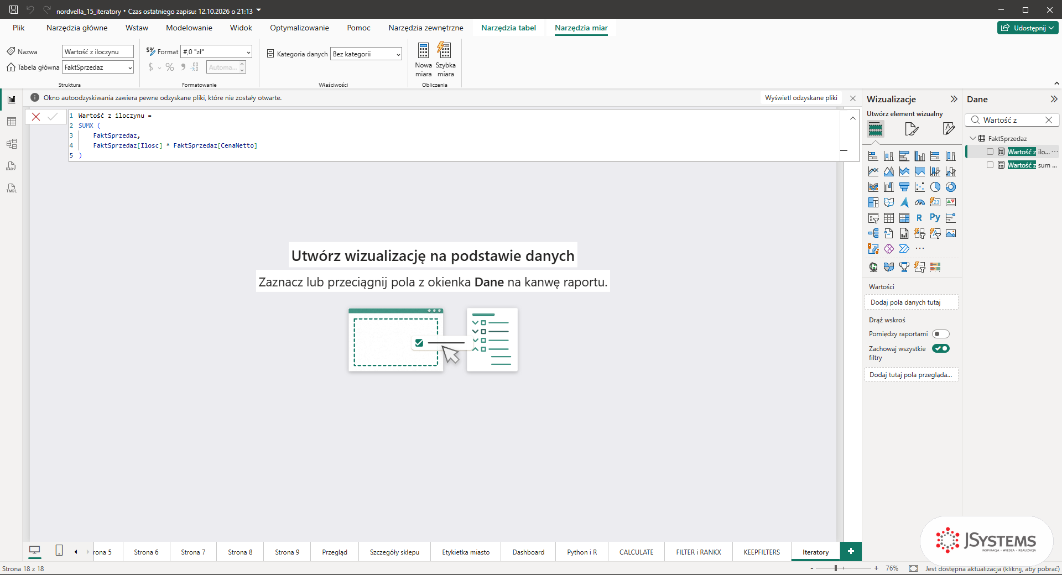Open the Format dropdown showing #,0 "zł"
The image size is (1062, 575).
coord(216,52)
